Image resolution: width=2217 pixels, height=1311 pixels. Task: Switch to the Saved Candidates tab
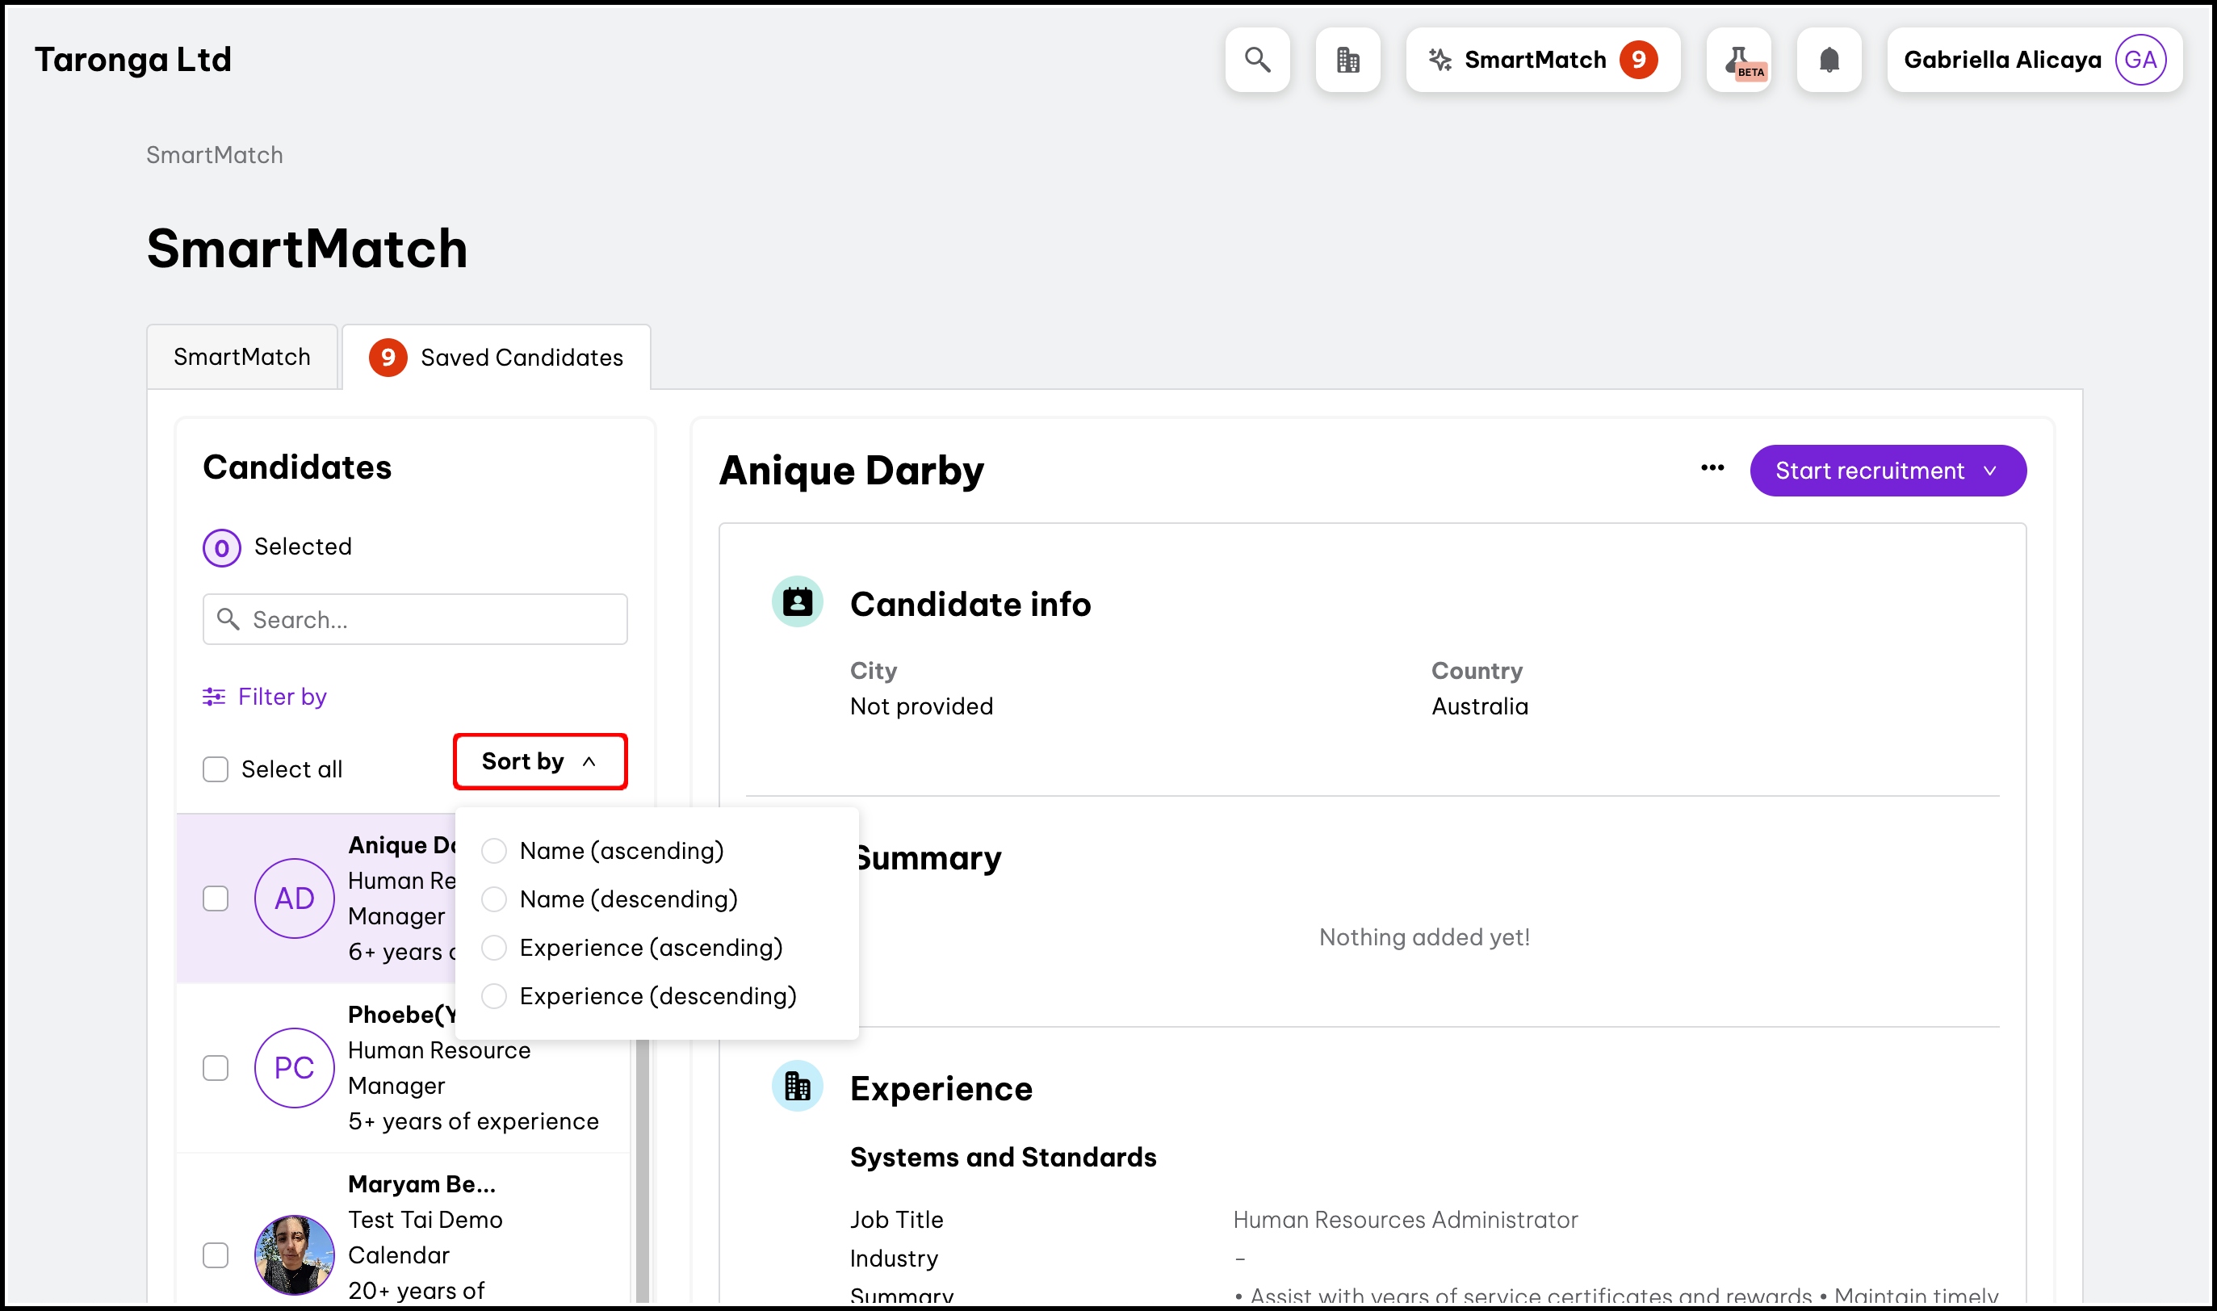coord(497,357)
